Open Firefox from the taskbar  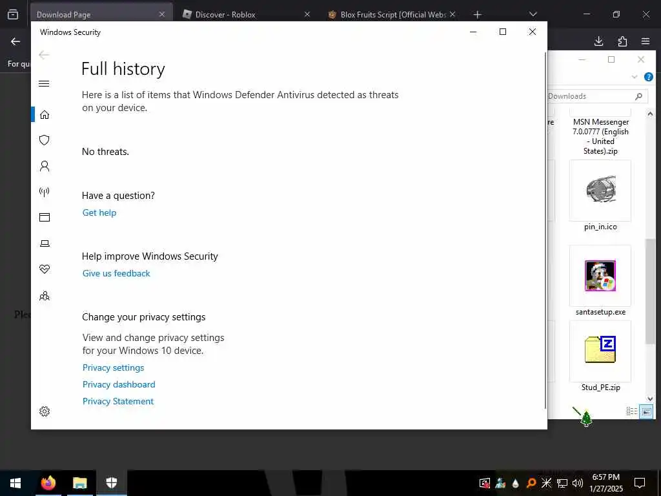point(48,483)
